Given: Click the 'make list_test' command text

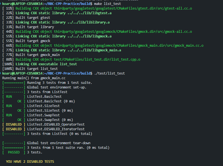Looking at the screenshot, I should tap(108, 4).
